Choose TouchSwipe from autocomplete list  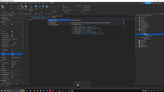[x=52, y=23]
